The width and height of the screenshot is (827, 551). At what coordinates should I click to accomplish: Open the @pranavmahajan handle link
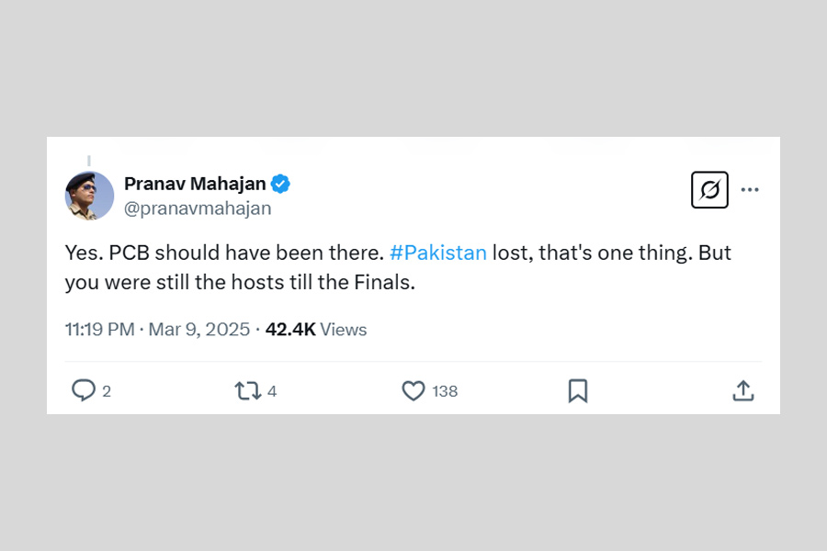click(x=198, y=208)
